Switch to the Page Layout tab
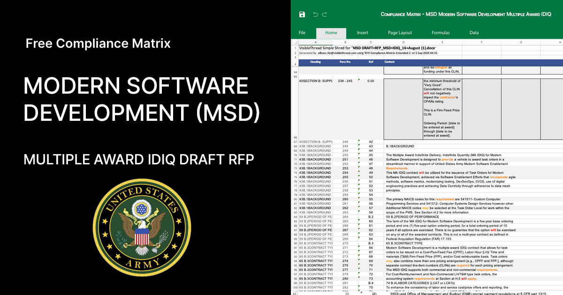Viewport: 563px width, 295px height. click(399, 33)
